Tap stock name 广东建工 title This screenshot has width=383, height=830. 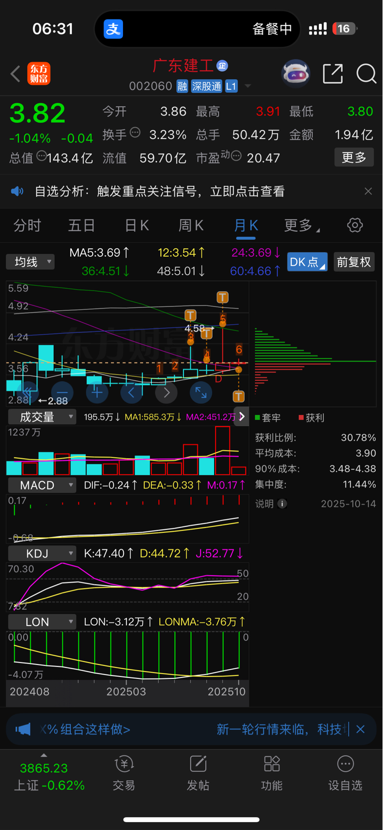(x=183, y=65)
